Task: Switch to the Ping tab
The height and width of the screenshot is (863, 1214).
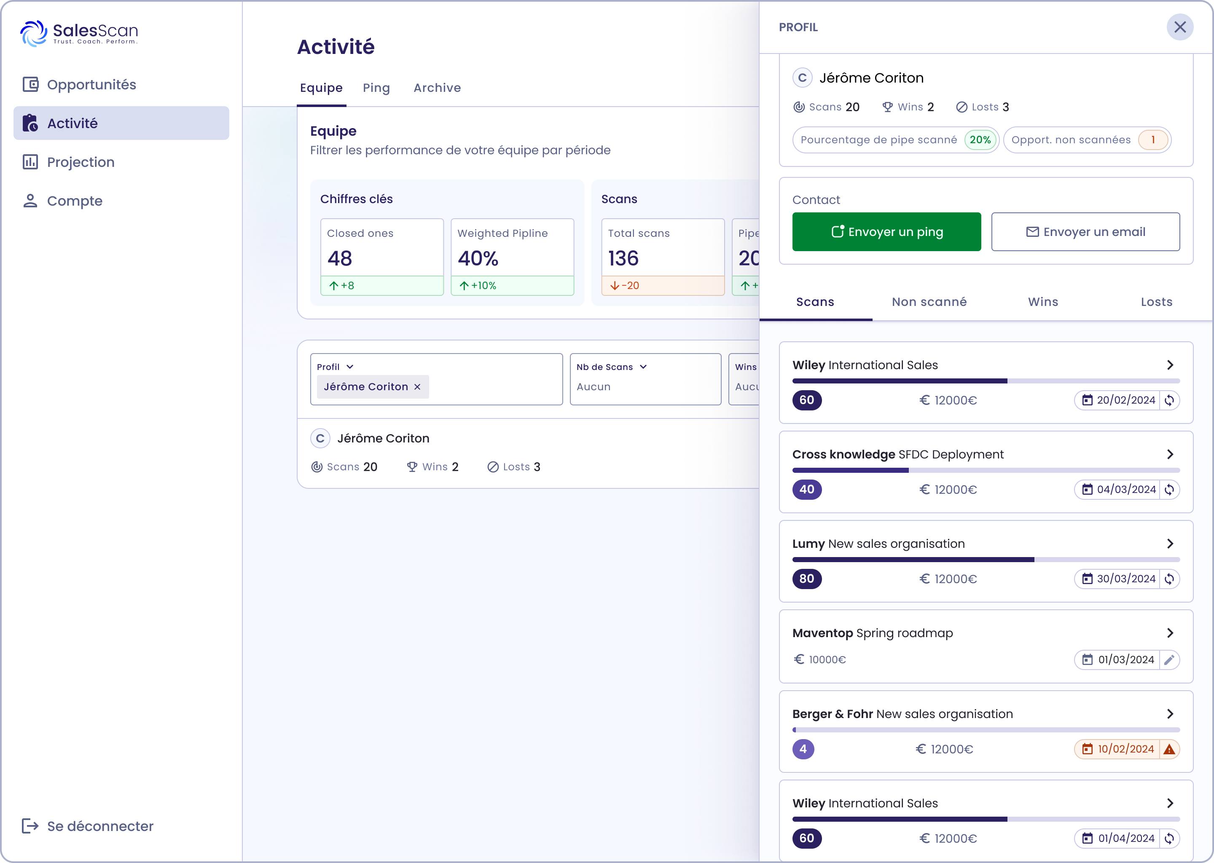Action: tap(376, 88)
